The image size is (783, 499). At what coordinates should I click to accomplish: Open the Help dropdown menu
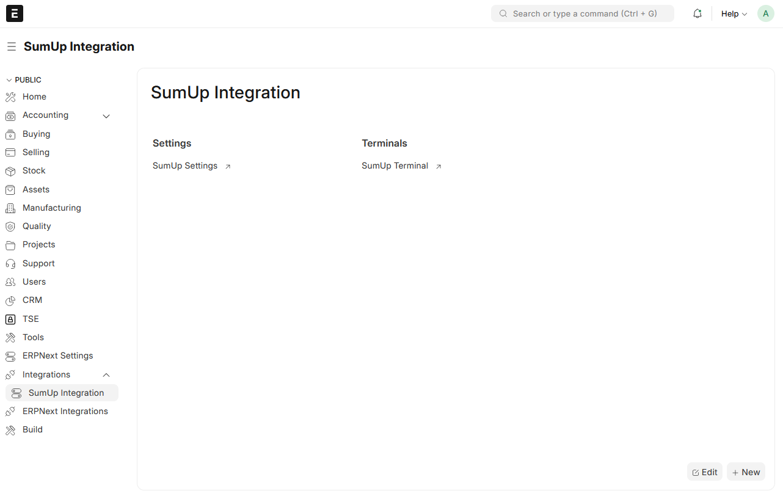[x=734, y=13]
